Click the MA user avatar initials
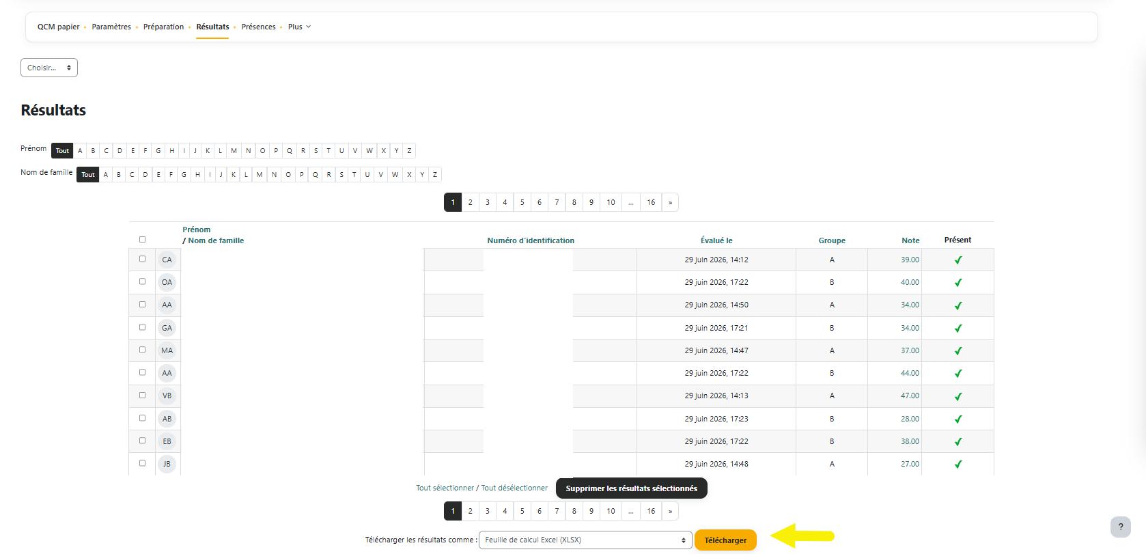Image resolution: width=1146 pixels, height=554 pixels. click(167, 350)
